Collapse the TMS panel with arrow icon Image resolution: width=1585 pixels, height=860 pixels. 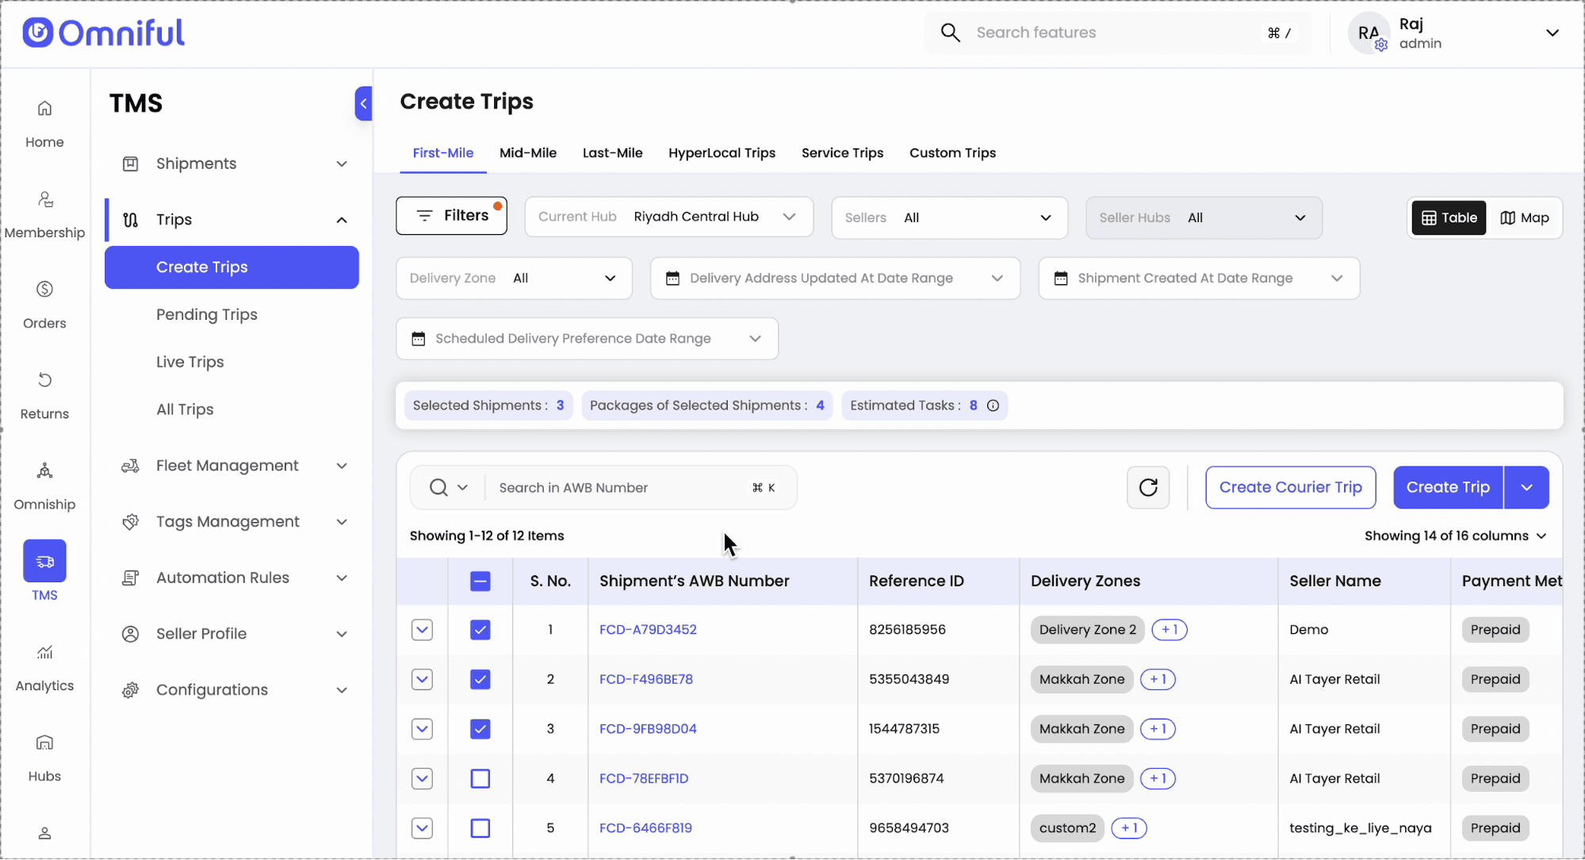pos(363,103)
